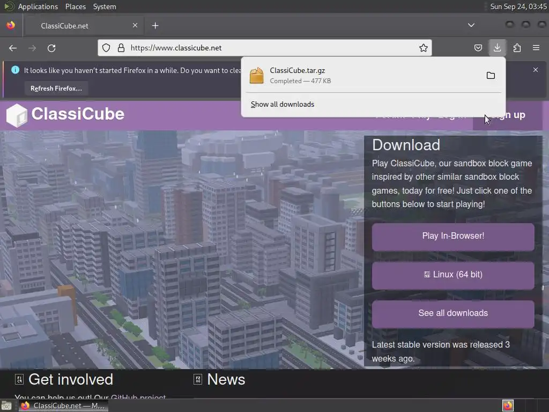Toggle the downloads toolbar icon

coord(497,48)
